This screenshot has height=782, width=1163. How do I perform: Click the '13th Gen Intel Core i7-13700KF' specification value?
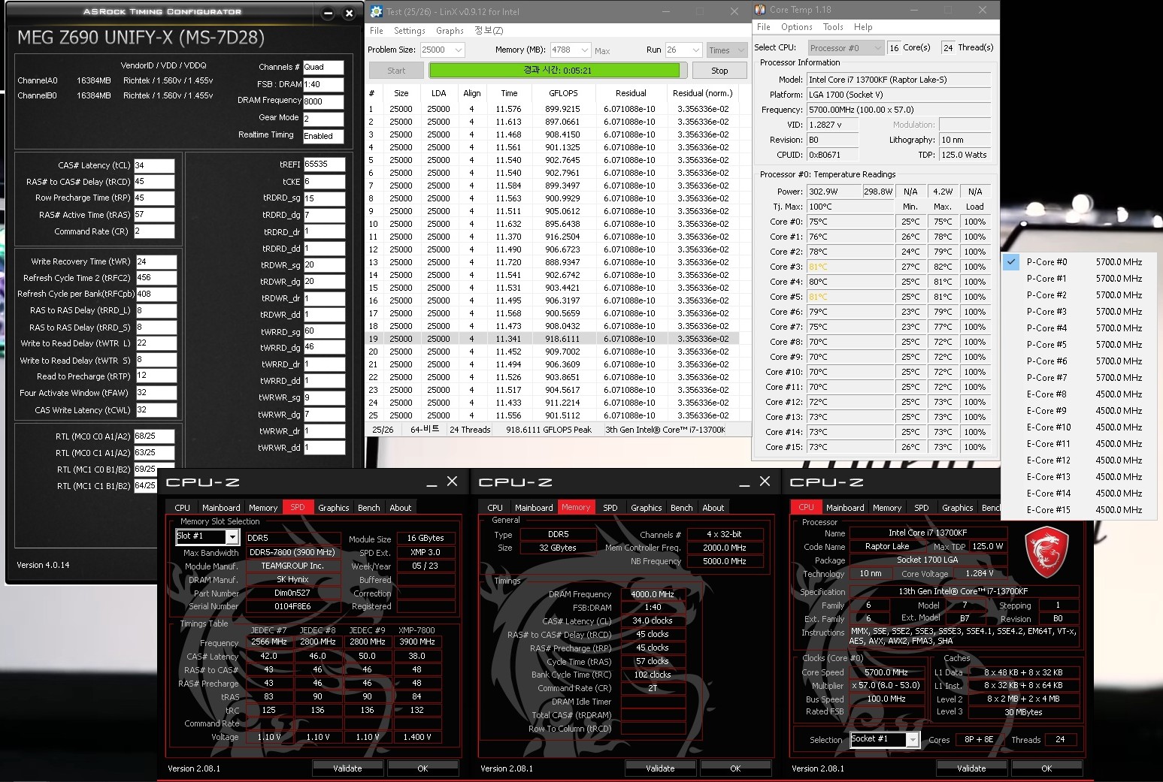click(x=963, y=591)
